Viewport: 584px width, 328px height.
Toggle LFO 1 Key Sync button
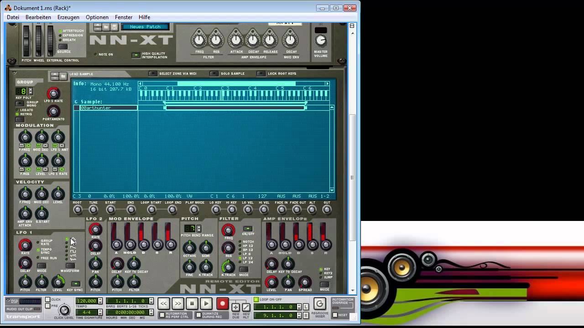[x=76, y=284]
